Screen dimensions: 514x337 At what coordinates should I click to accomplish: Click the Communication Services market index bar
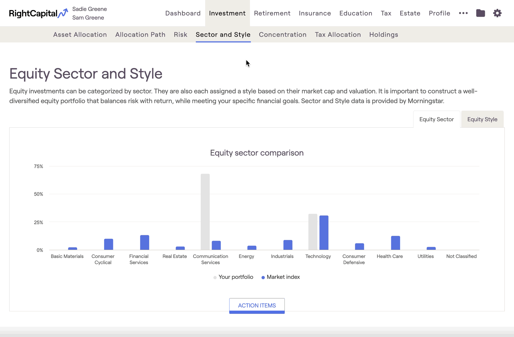coord(216,245)
